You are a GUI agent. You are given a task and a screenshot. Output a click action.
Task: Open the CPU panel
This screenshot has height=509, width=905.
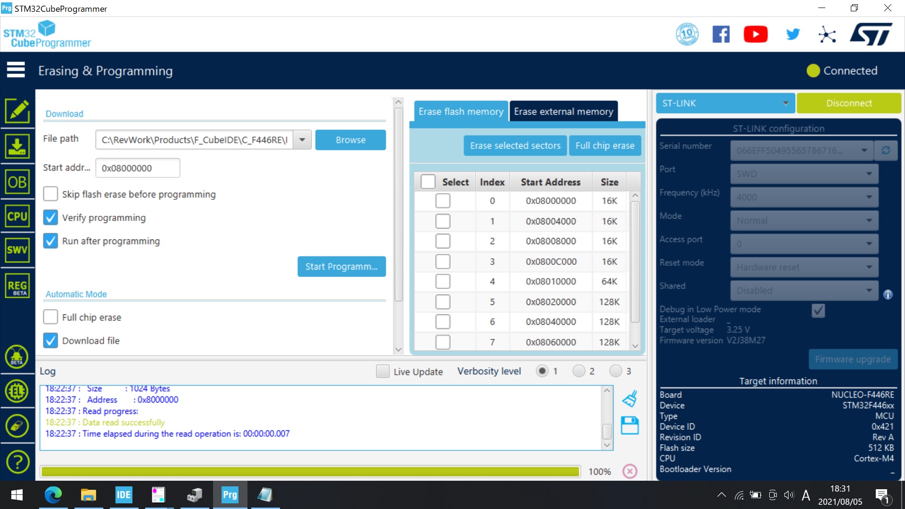click(x=17, y=216)
